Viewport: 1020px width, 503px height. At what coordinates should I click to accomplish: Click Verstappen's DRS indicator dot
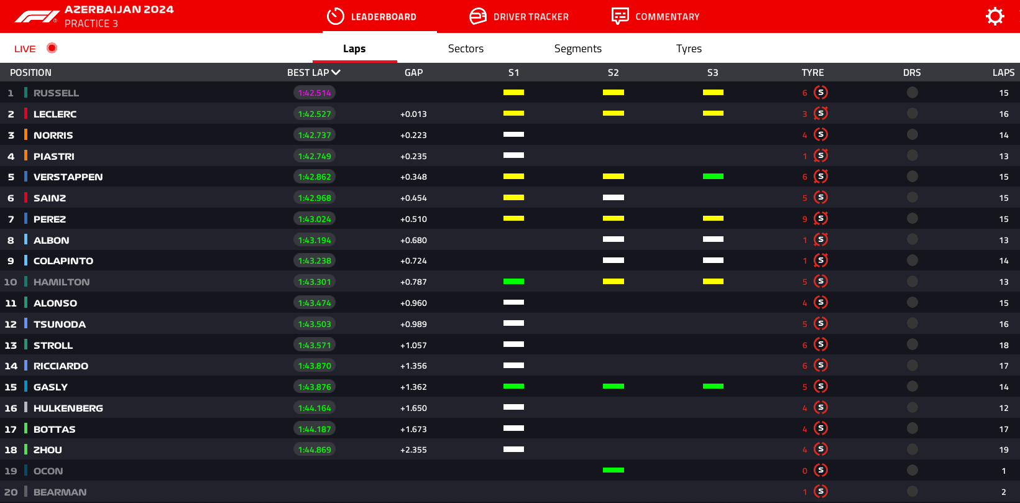click(x=912, y=177)
